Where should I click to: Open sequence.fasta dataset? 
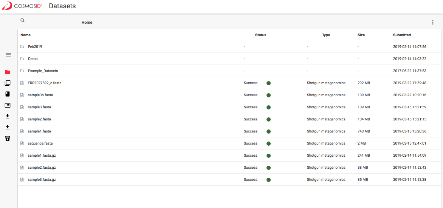tap(40, 143)
